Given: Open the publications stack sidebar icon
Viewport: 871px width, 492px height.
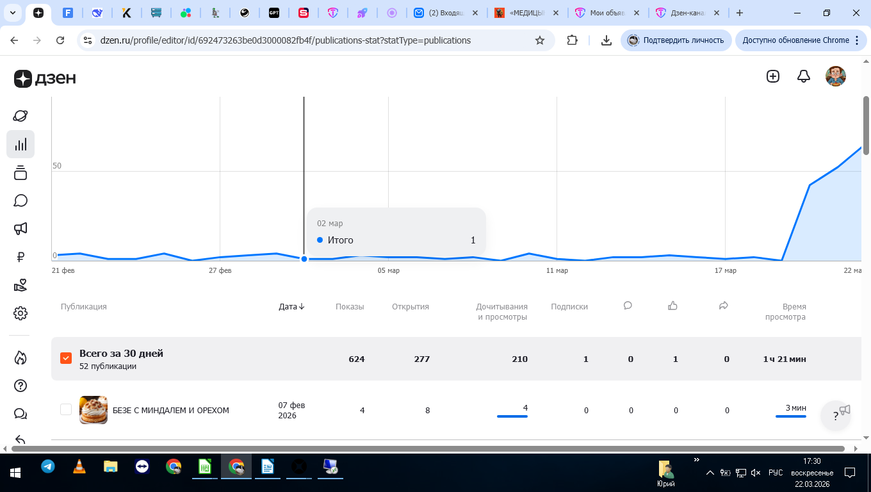Looking at the screenshot, I should 20,172.
